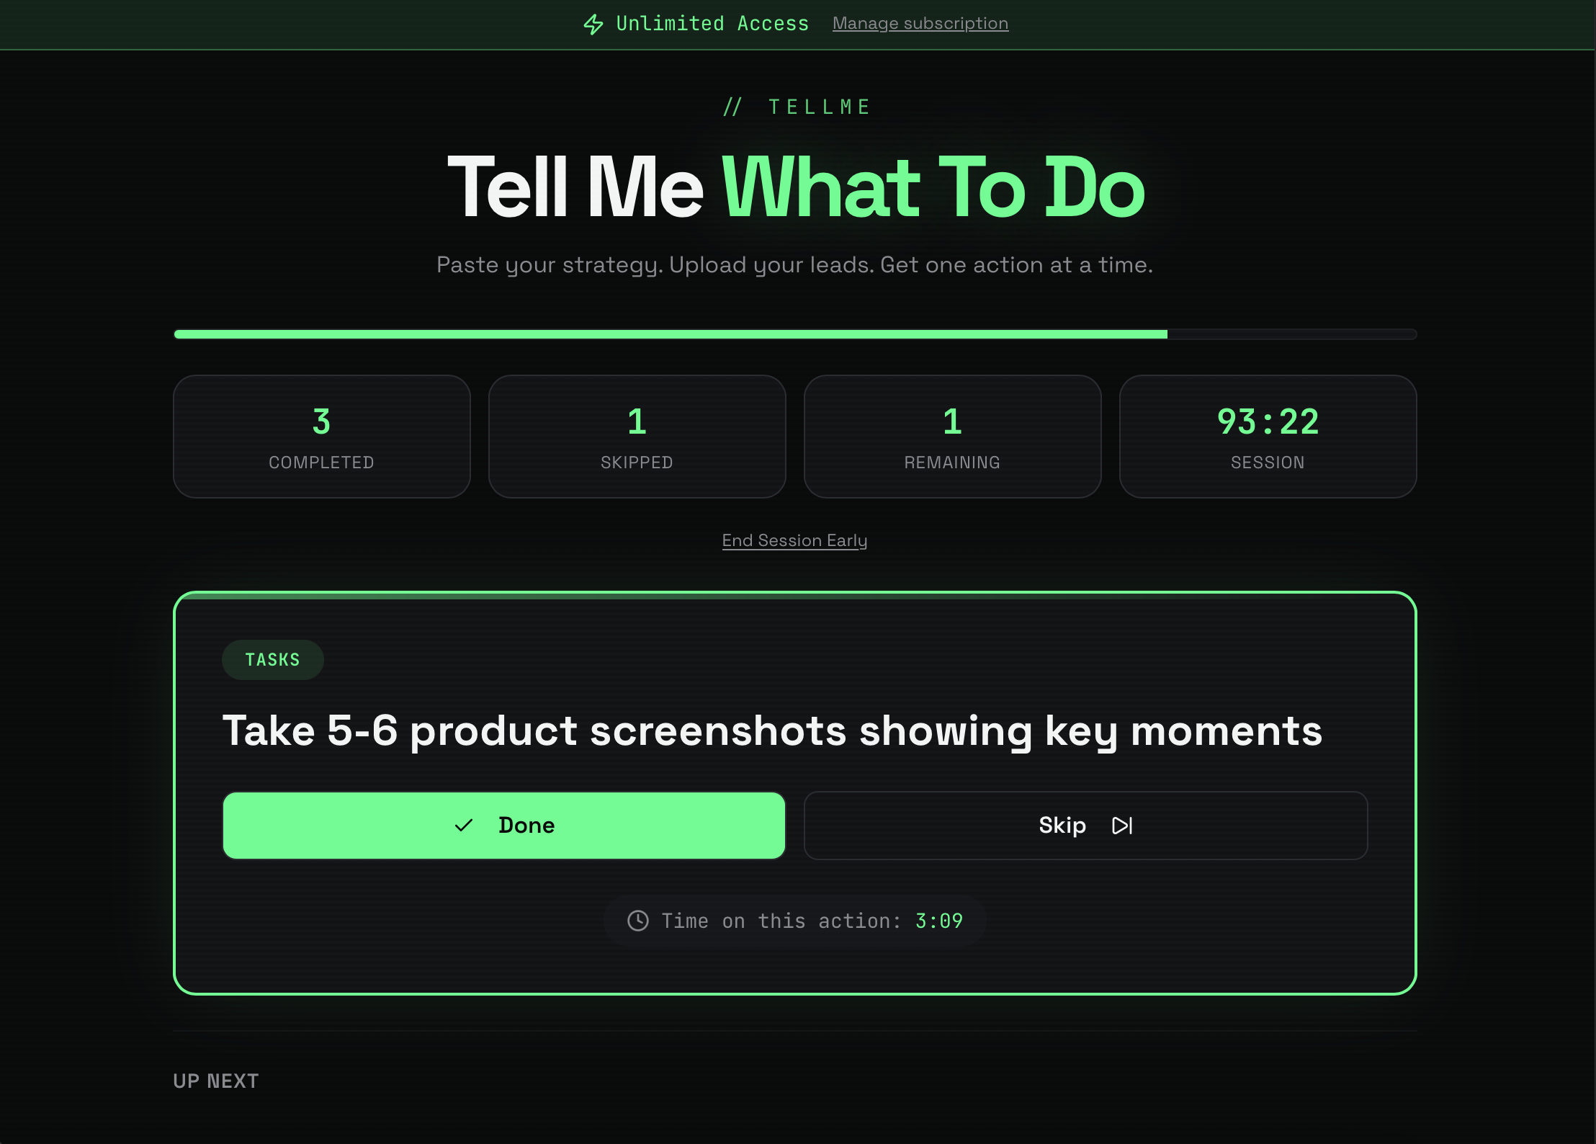Select the 3 COMPLETED stat card
The height and width of the screenshot is (1144, 1596).
[x=321, y=437]
